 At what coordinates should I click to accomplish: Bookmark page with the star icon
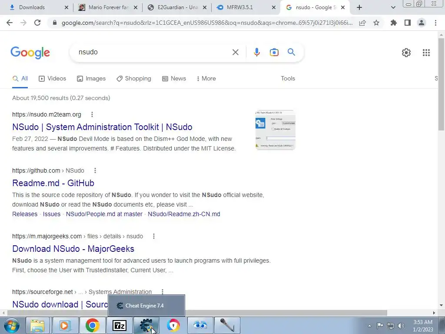click(376, 23)
